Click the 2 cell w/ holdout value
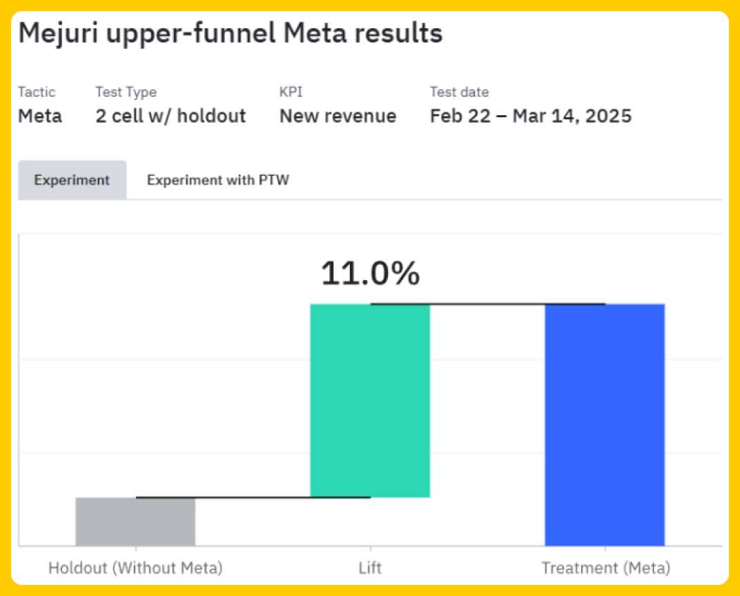740x596 pixels. pos(171,116)
